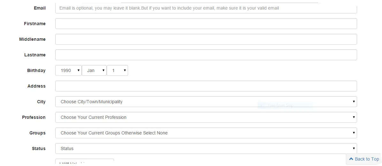Open the birth year dropdown
This screenshot has width=382, height=166.
pyautogui.click(x=68, y=70)
